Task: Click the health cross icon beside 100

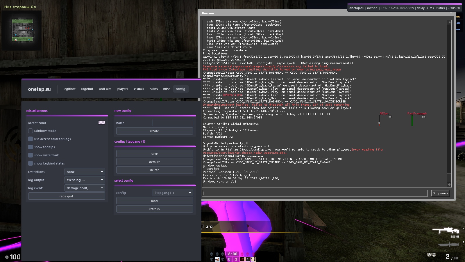Action: coord(7,257)
